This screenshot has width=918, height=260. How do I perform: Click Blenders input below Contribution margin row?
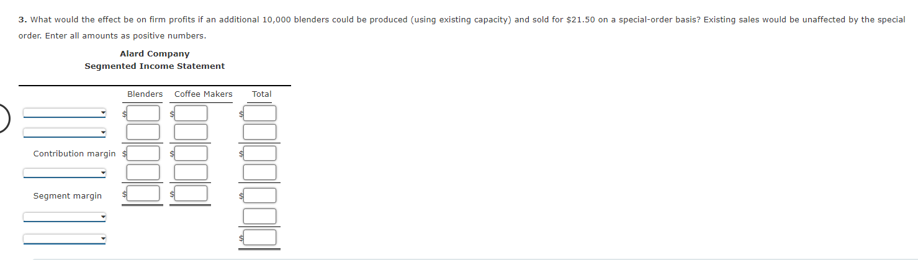(x=143, y=172)
